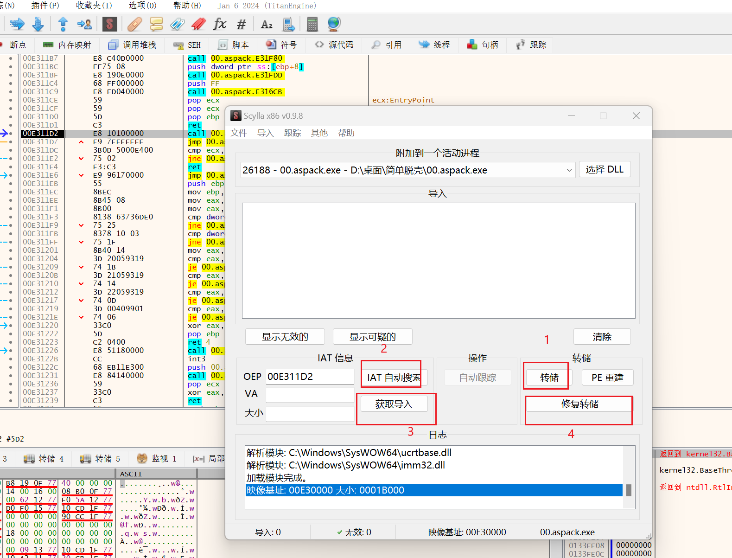This screenshot has height=558, width=732.
Task: Click the Step Into arrow icon
Action: click(x=17, y=24)
